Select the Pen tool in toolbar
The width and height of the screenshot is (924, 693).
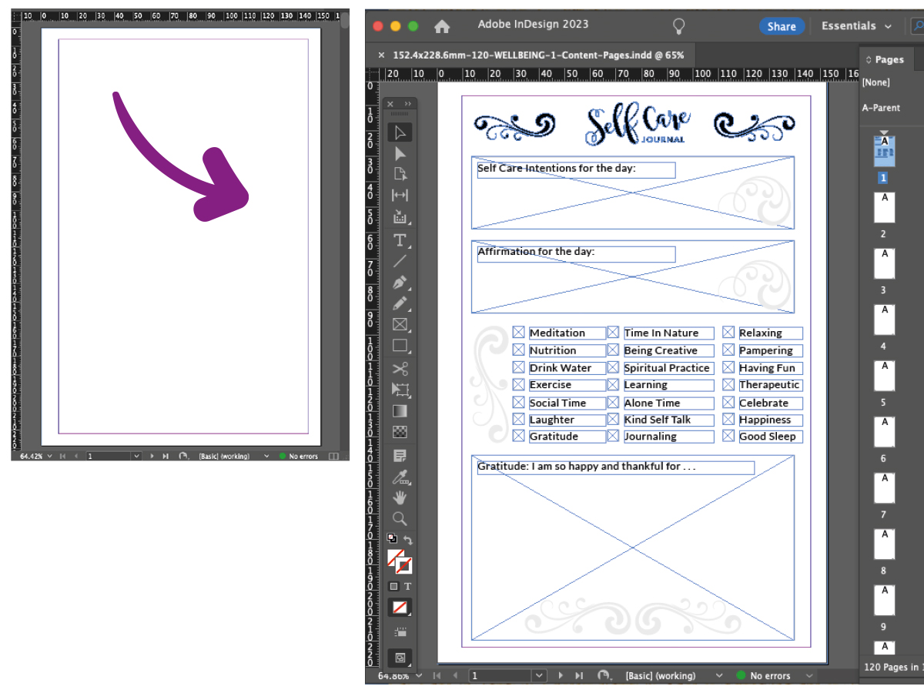tap(400, 283)
